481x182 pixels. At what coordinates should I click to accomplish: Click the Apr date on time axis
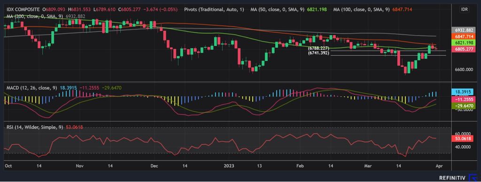[439, 166]
